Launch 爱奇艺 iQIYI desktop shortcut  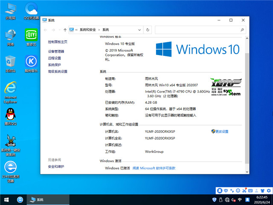(31, 38)
